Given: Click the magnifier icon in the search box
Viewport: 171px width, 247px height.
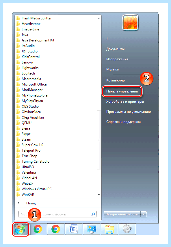Looking at the screenshot, I should (x=93, y=214).
